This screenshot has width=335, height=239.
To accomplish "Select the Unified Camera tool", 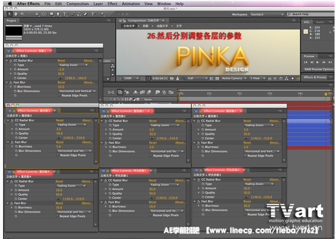I will (x=37, y=14).
